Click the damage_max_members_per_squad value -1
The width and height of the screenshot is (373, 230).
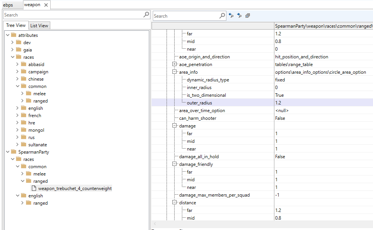point(277,195)
